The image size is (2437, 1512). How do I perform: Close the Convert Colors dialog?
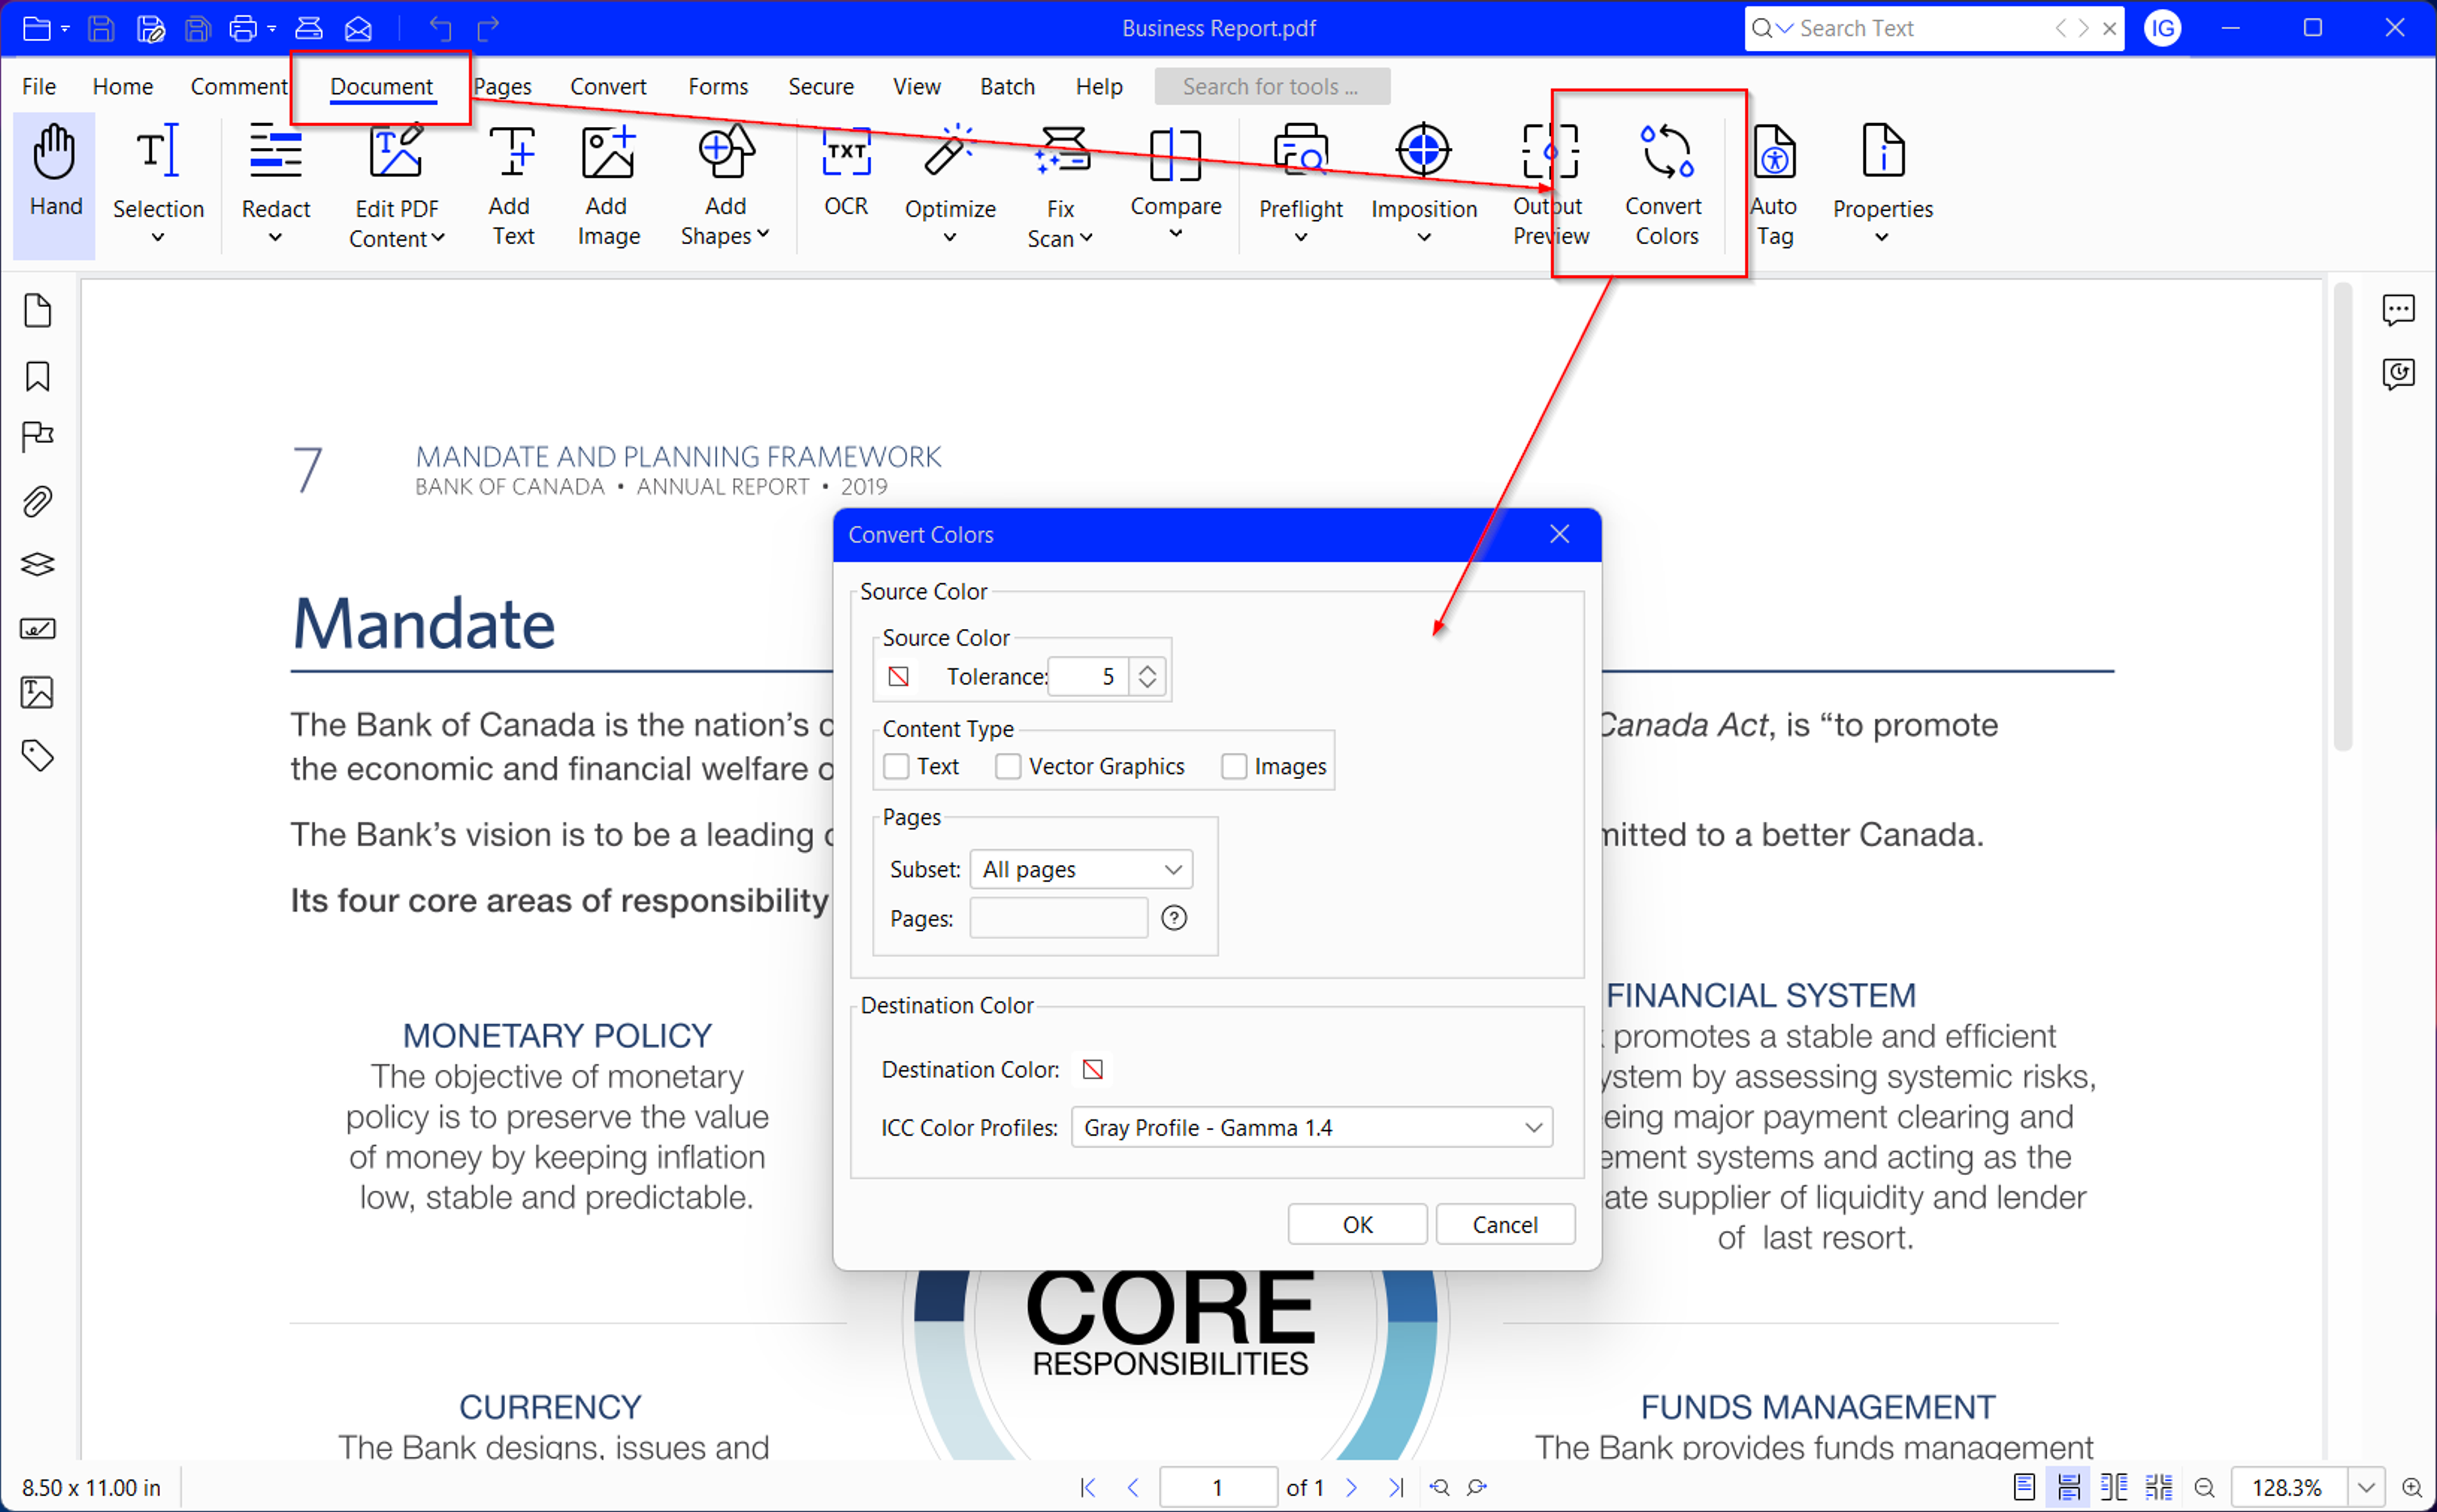(x=1559, y=534)
